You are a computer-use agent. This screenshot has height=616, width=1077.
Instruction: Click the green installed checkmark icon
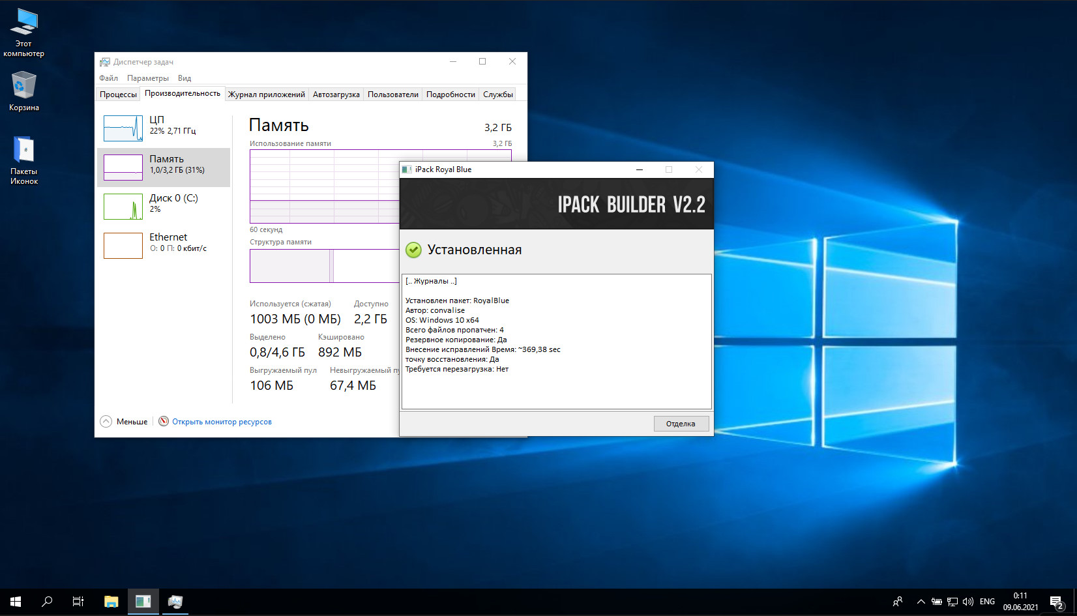point(413,250)
